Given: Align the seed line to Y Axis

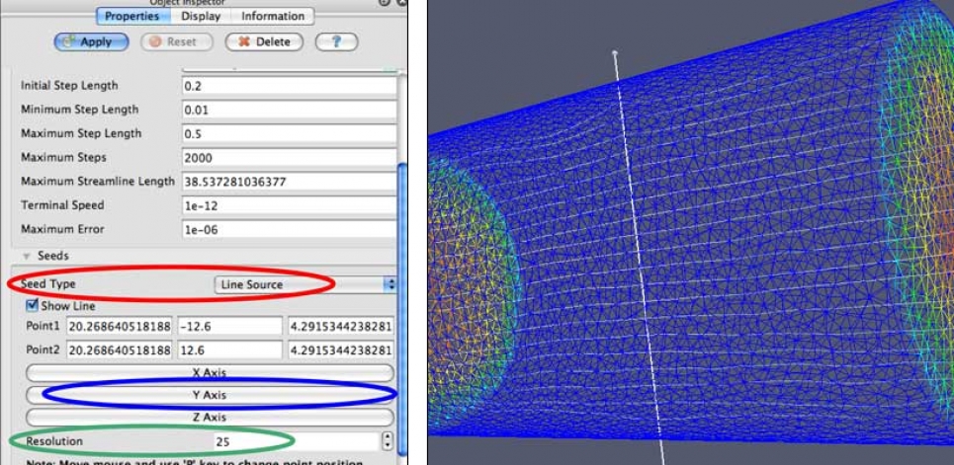Looking at the screenshot, I should 210,395.
